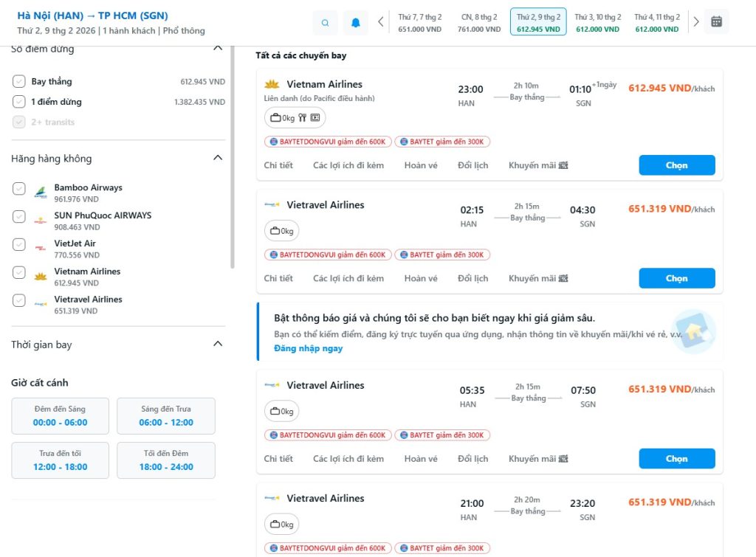Show next dates with right arrow
Image resolution: width=756 pixels, height=557 pixels.
tap(695, 22)
